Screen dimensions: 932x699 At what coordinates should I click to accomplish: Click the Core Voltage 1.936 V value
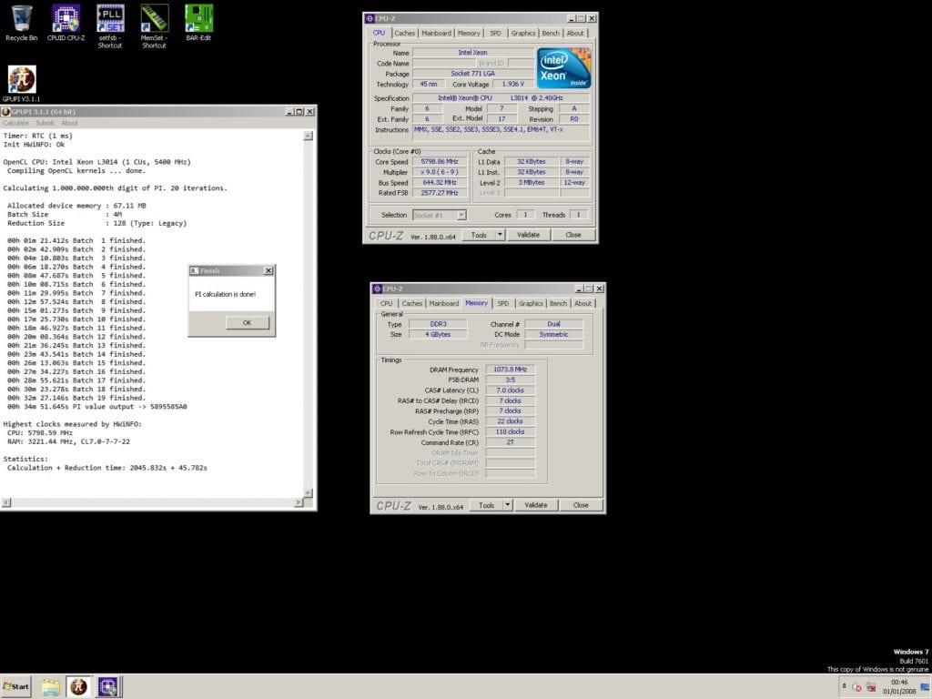coord(513,84)
